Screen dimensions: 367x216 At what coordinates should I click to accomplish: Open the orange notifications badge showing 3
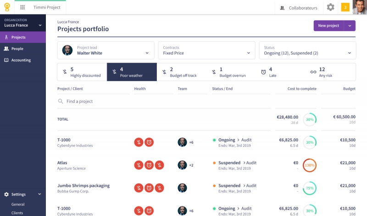tap(345, 7)
